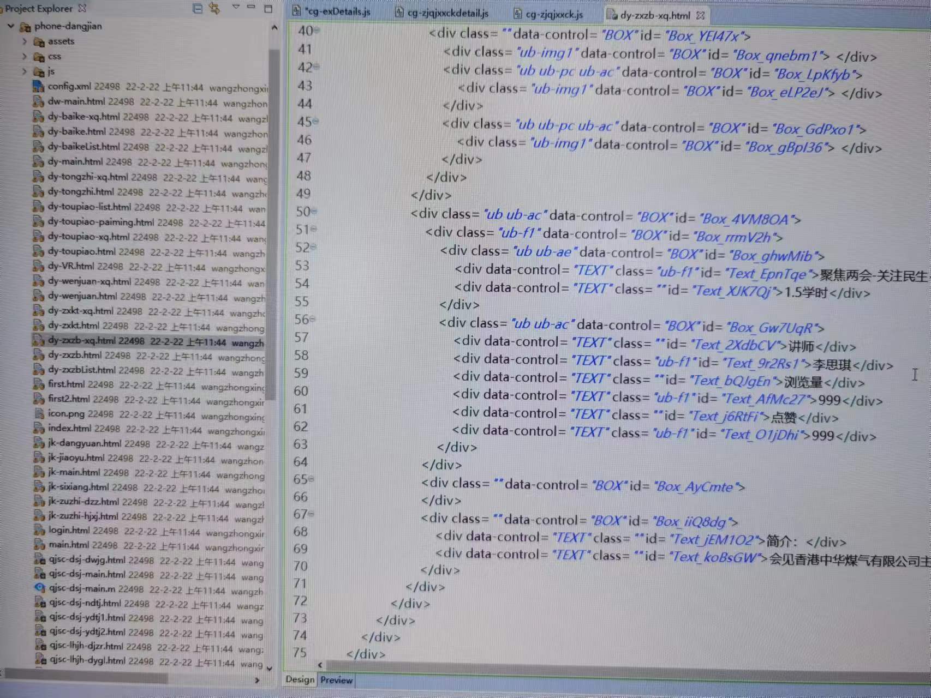Click the config.xml file icon

click(38, 86)
